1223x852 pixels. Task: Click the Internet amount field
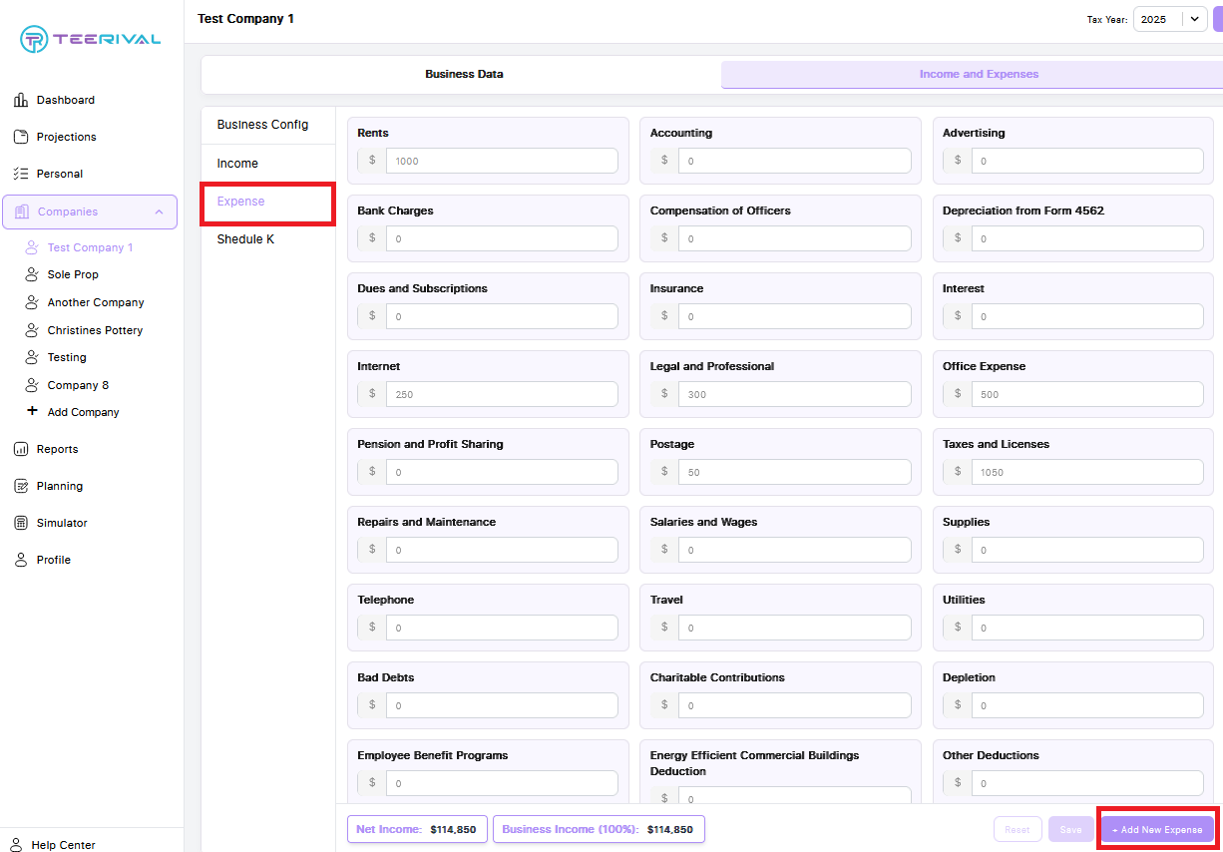click(502, 394)
